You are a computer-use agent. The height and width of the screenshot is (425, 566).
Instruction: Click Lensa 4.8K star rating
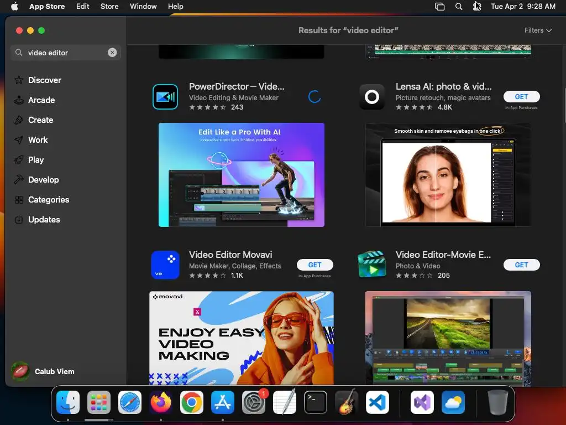424,107
